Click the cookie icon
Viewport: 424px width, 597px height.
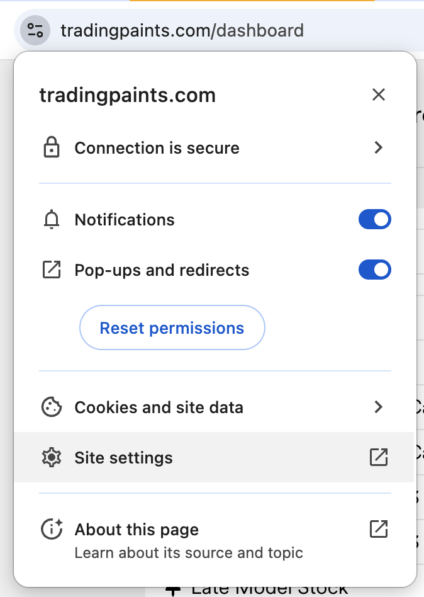coord(51,407)
